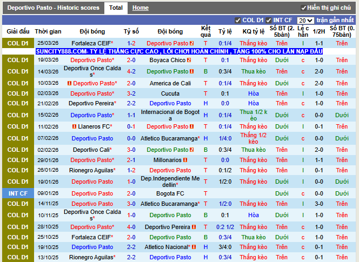Open America de Cali team link
The width and height of the screenshot is (359, 262).
coord(170,83)
